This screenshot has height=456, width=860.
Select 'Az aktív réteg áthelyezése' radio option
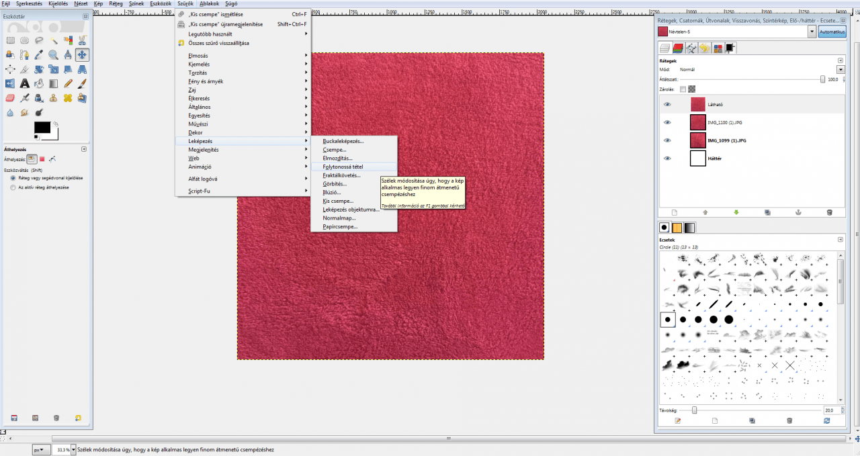tap(13, 187)
